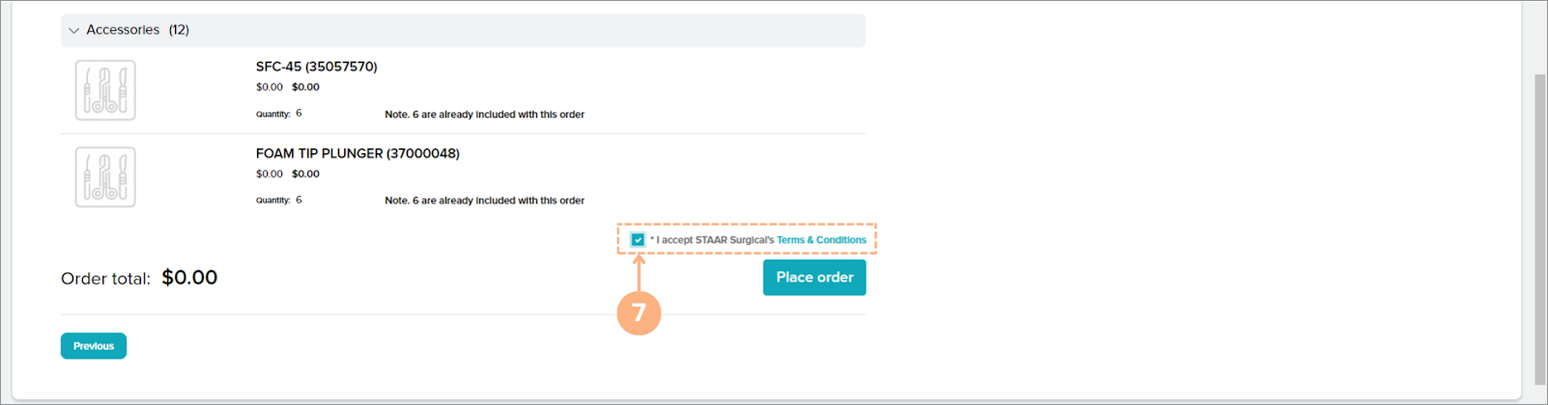Click the SFC-45 product thumbnail icon

(105, 91)
